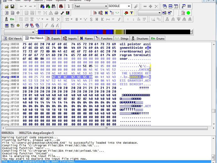217x163 pixels.
Task: Click the structures tower toolbar icon
Action: pos(6,19)
